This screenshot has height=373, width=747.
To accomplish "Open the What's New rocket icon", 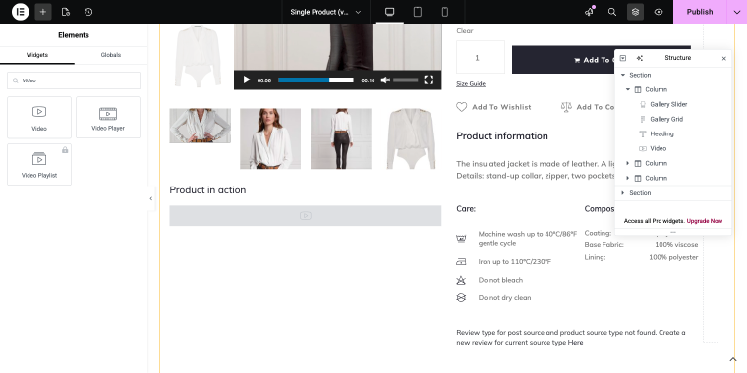I will point(590,12).
